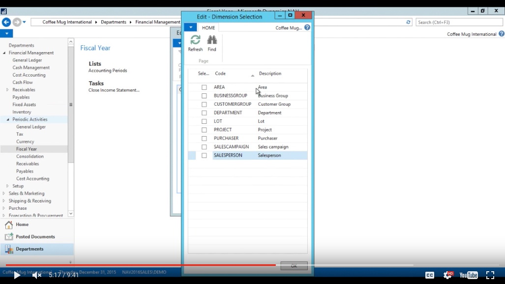Viewport: 505px width, 284px height.
Task: Select Cost Accounting under Periodic Activities
Action: coord(32,179)
